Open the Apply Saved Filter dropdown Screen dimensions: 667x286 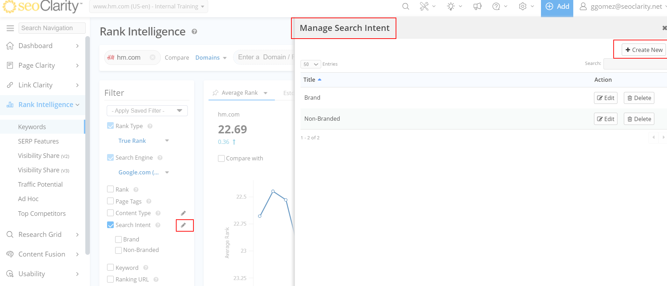pyautogui.click(x=147, y=111)
